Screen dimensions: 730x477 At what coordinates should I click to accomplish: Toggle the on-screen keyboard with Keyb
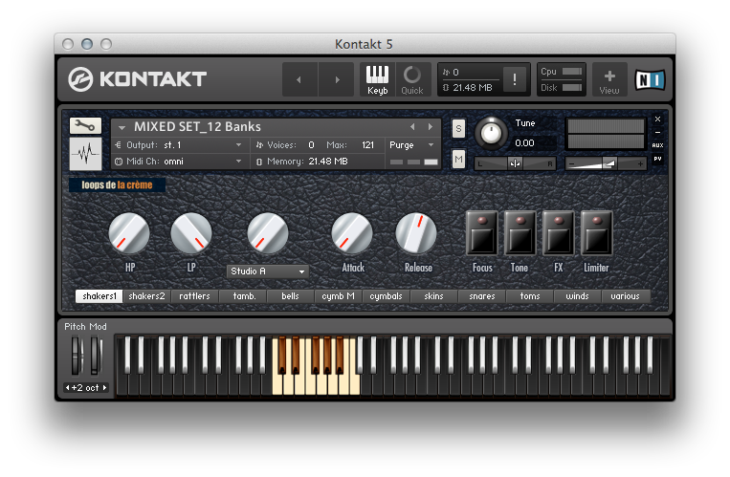(377, 79)
